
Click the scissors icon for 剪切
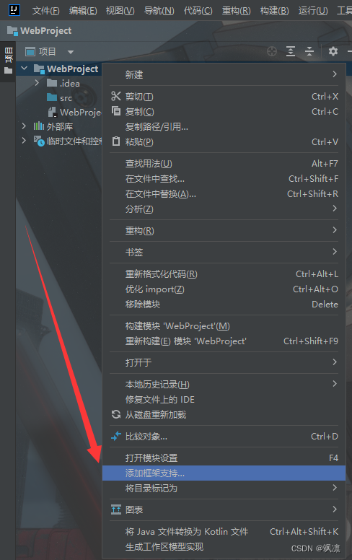pos(116,96)
